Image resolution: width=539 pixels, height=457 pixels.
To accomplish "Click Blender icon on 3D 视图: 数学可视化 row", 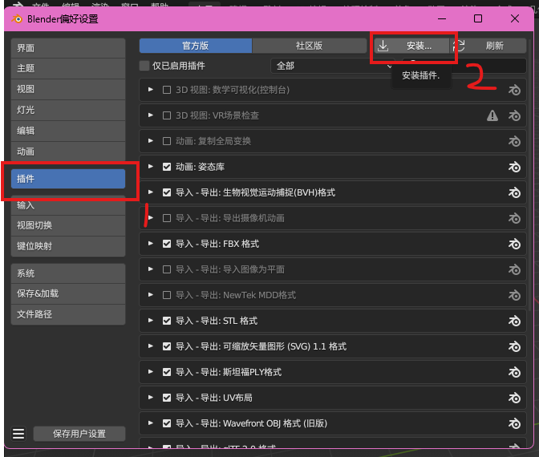I will [514, 90].
